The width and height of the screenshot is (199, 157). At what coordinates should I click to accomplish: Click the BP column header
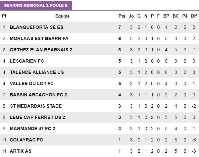pyautogui.click(x=166, y=16)
